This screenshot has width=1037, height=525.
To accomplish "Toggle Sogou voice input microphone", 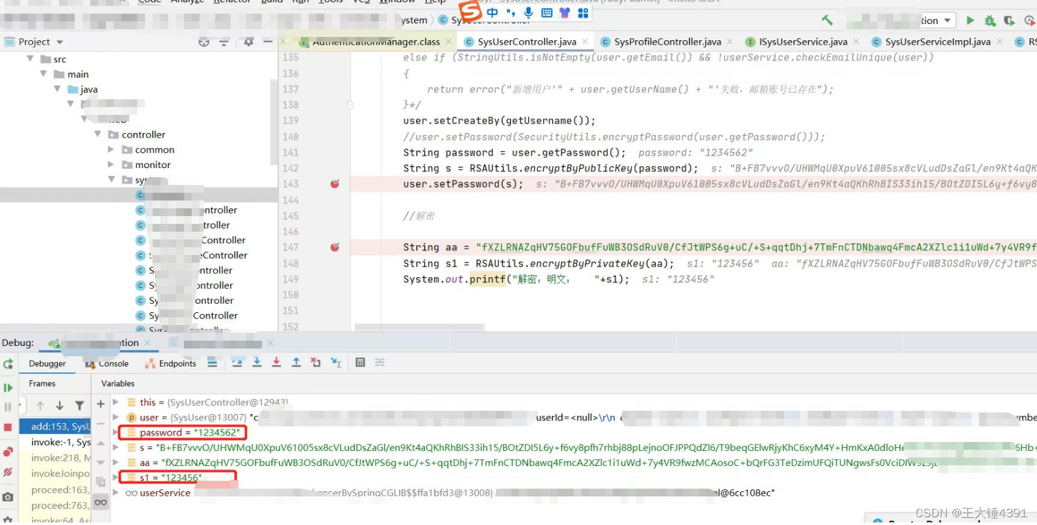I will (529, 12).
